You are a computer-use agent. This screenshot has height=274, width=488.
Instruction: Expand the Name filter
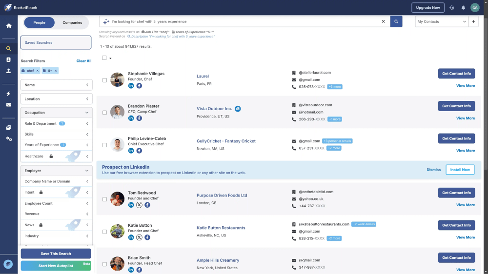tap(56, 85)
